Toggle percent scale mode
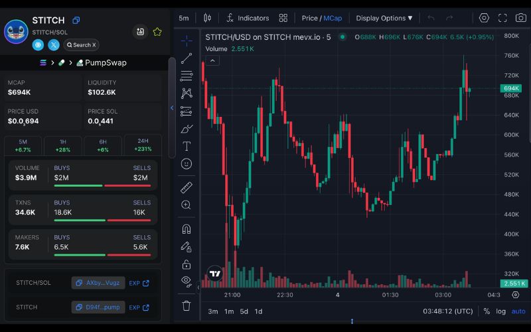Image resolution: width=531 pixels, height=332 pixels. click(487, 311)
